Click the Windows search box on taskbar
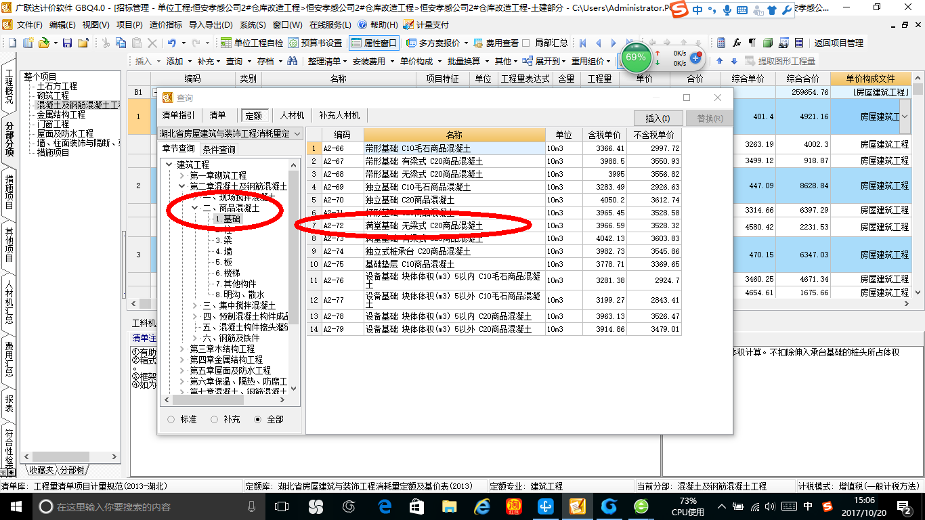The image size is (925, 520). [148, 506]
